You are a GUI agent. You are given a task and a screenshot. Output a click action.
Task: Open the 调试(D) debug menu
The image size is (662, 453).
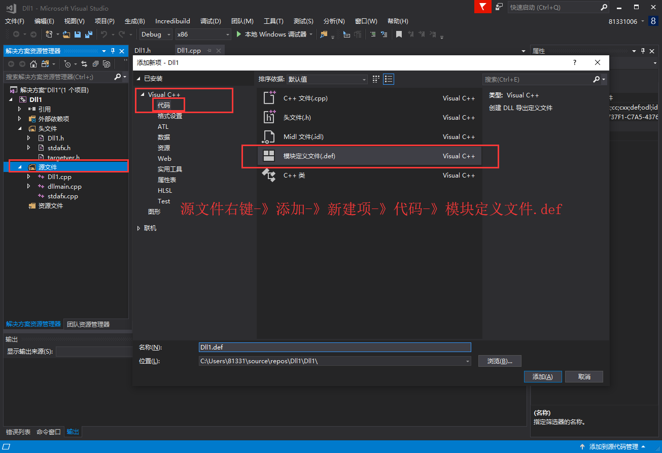(x=211, y=21)
